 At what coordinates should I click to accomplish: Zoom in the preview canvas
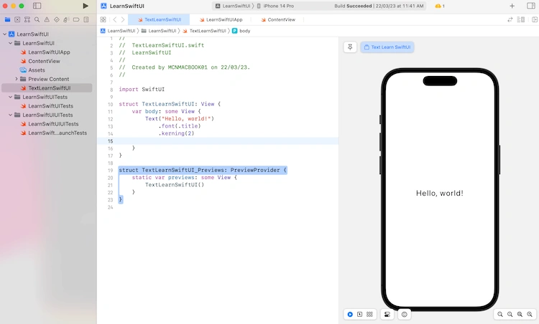click(x=530, y=314)
